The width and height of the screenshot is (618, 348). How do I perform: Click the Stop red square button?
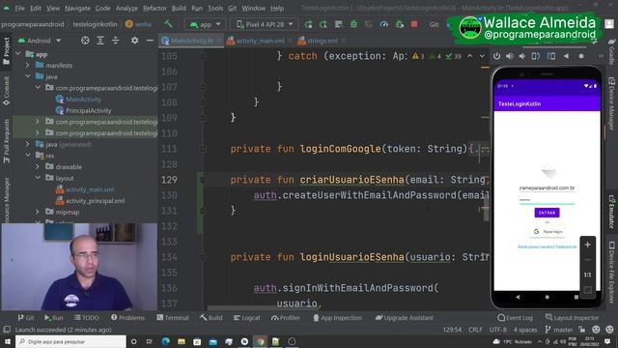coord(414,24)
